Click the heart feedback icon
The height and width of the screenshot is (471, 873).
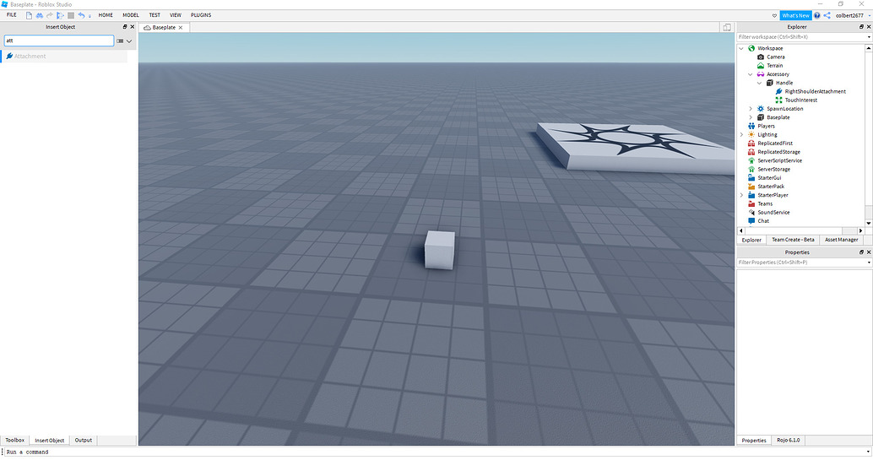tap(774, 15)
